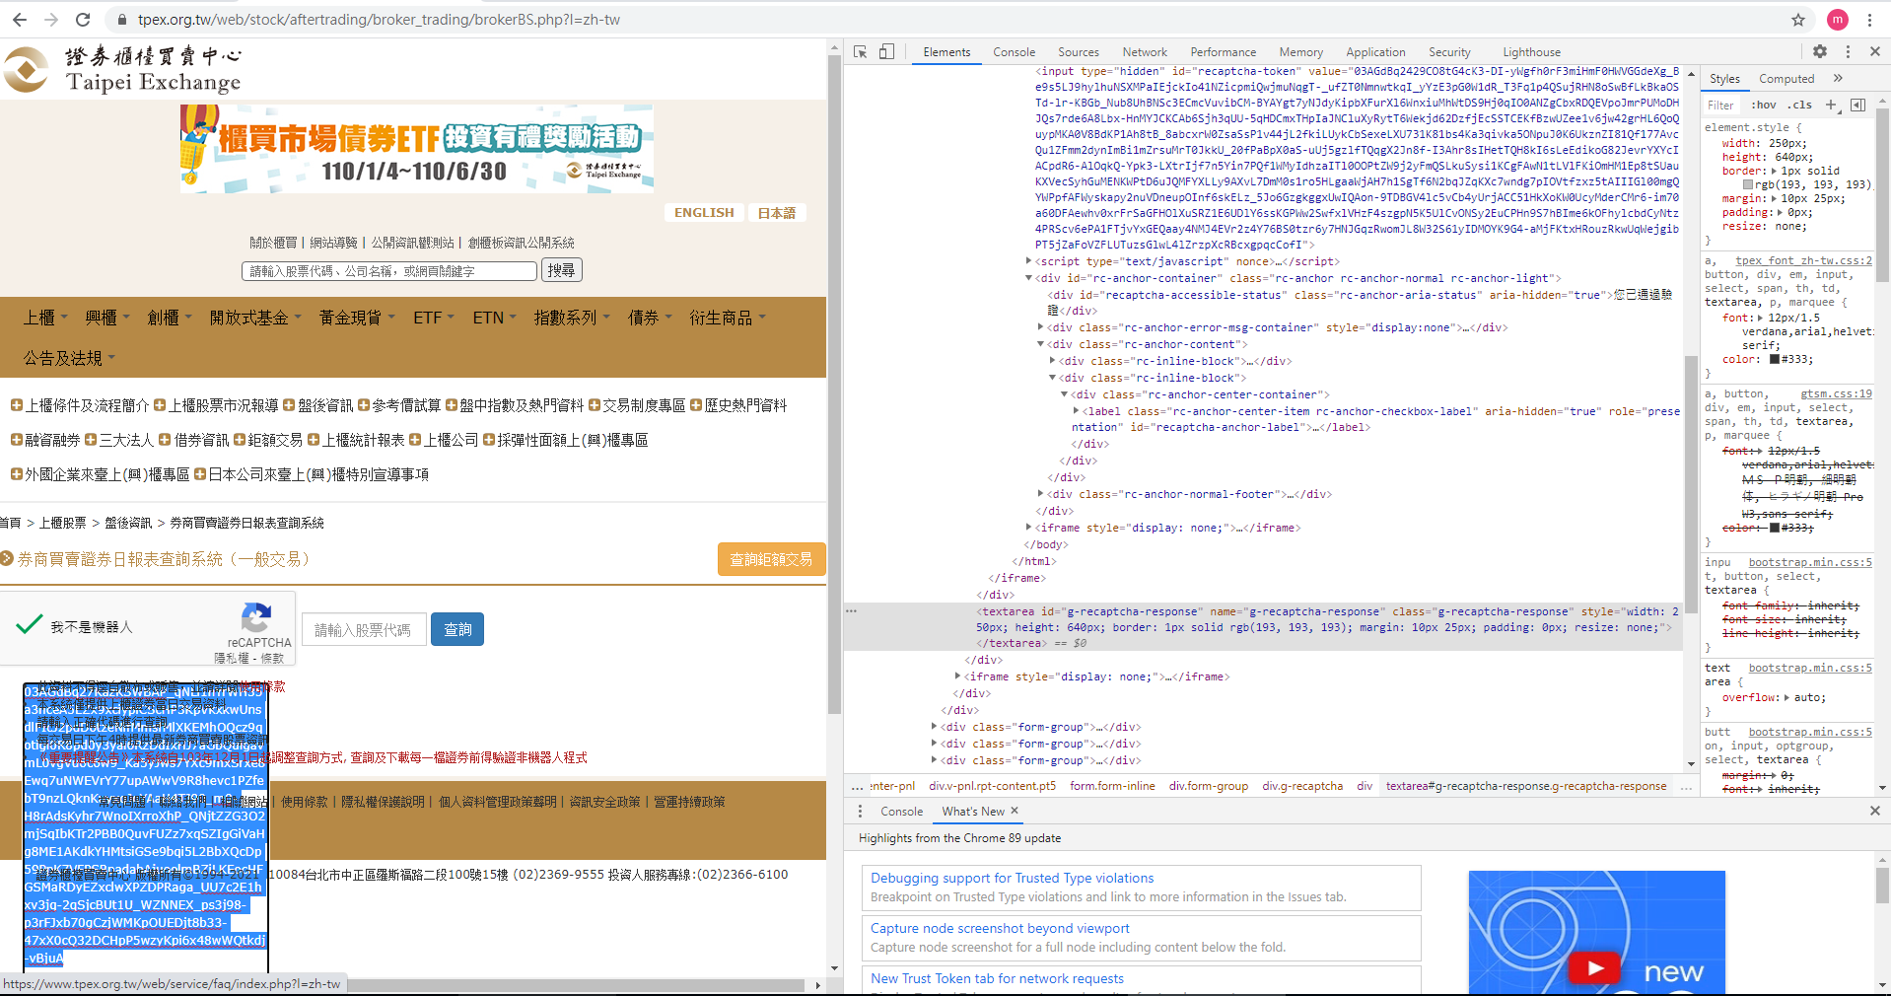This screenshot has height=996, width=1891.
Task: Close the DevTools panel
Action: (1875, 51)
